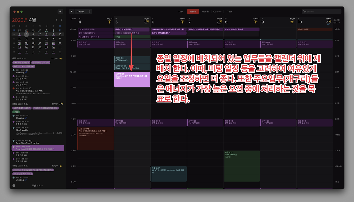Click the sun weather icon for Saturday 9
354x202 pixels.
292,22
